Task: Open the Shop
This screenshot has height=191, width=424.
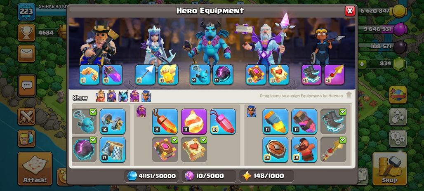Action: (390, 169)
